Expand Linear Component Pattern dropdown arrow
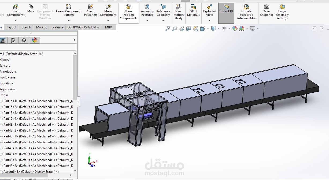 click(x=69, y=21)
